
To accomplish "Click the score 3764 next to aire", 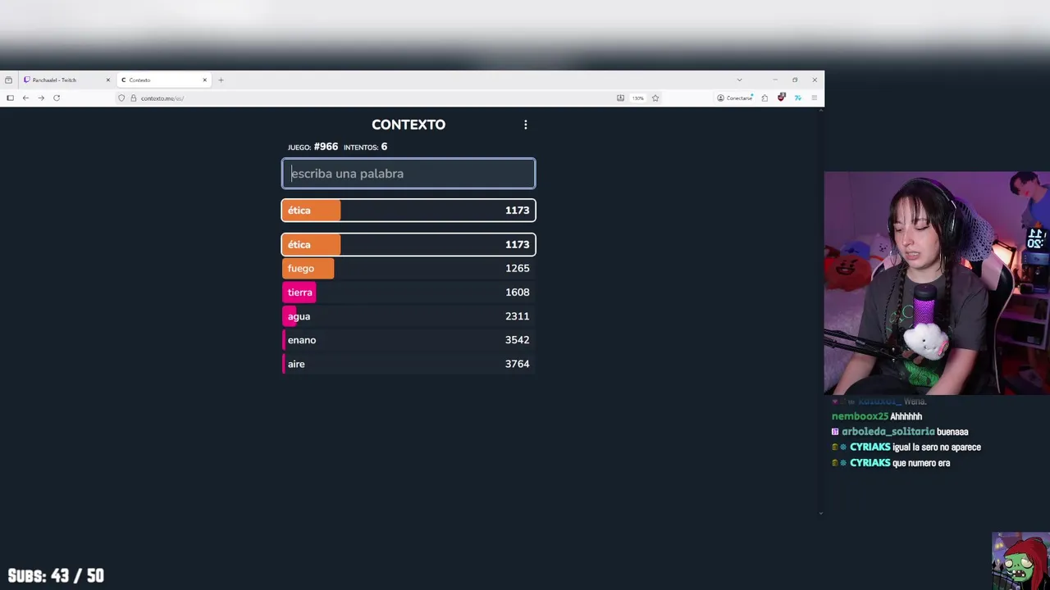I will click(x=517, y=364).
